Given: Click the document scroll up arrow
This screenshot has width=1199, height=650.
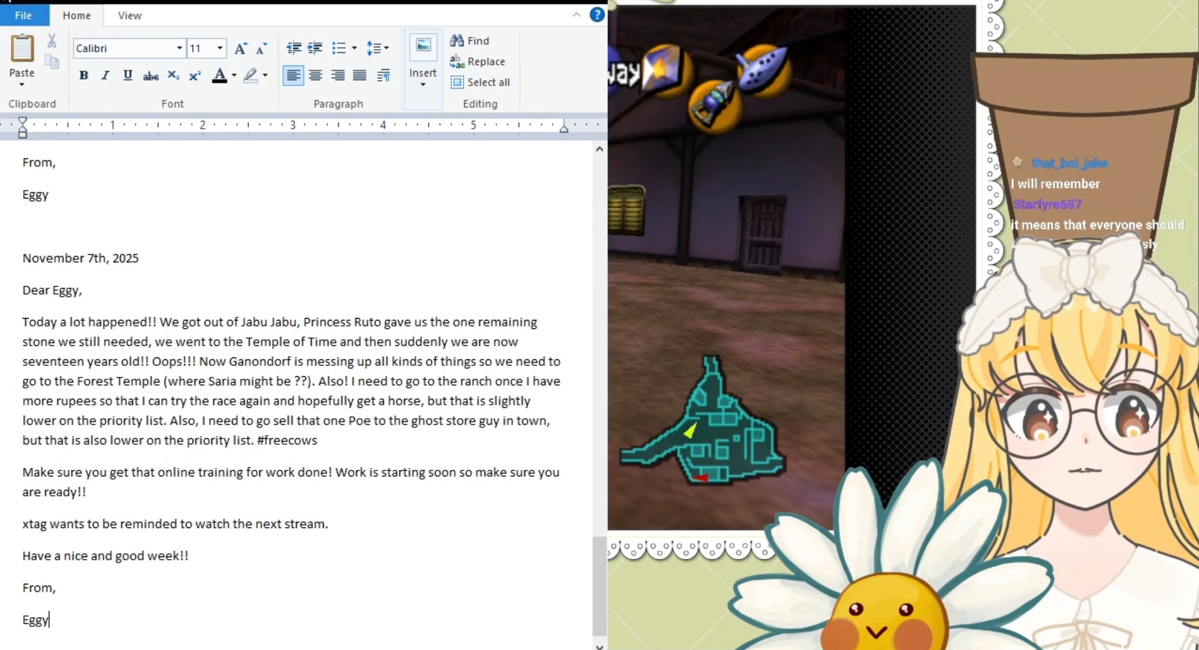Looking at the screenshot, I should 599,149.
